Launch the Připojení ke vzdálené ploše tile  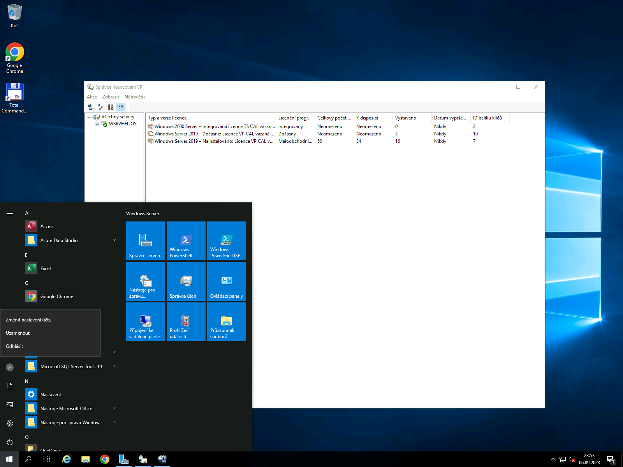(145, 322)
